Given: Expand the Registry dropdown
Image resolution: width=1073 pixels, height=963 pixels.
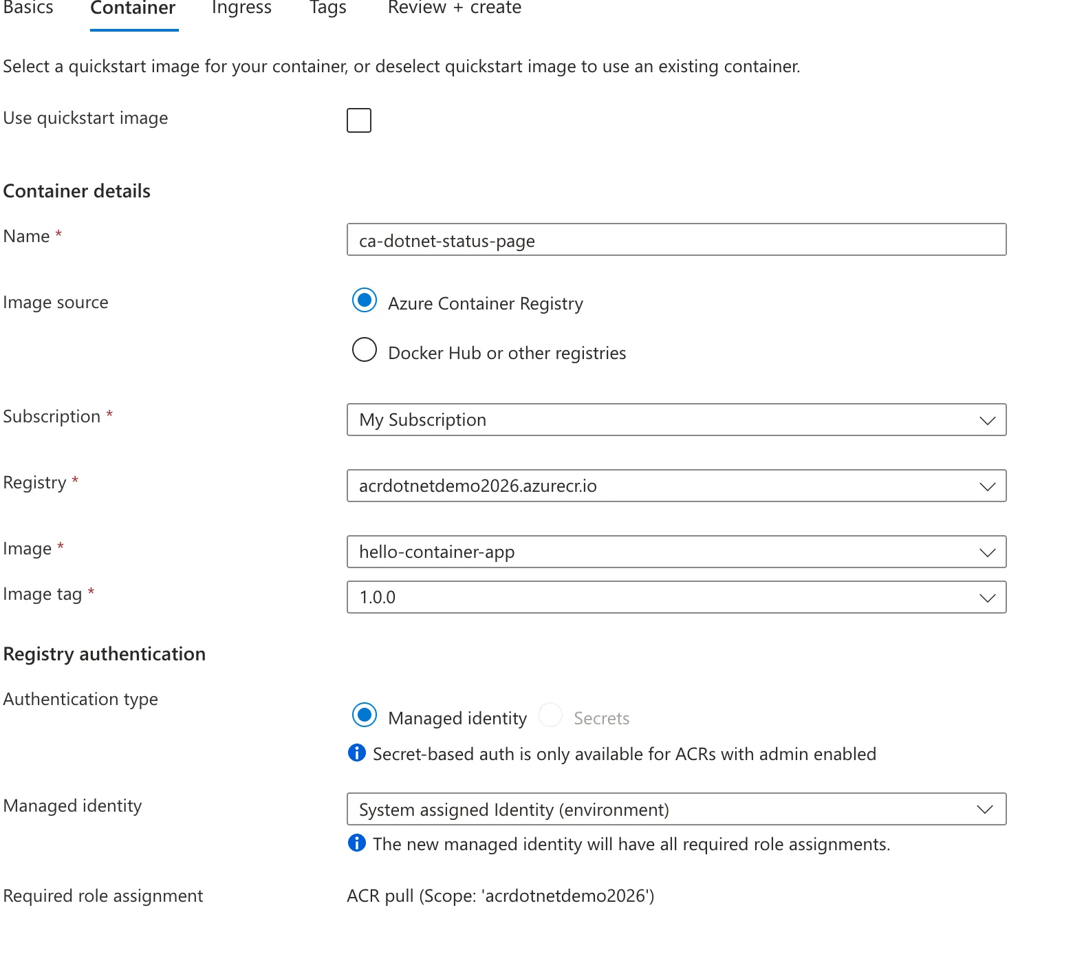Looking at the screenshot, I should [676, 486].
